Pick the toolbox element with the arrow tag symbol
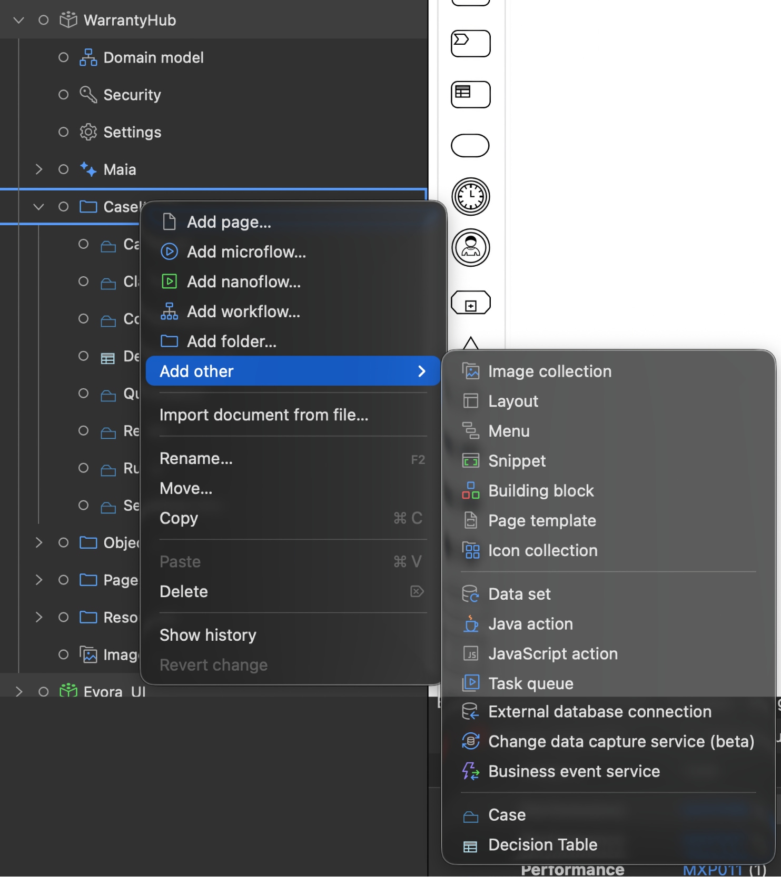781x877 pixels. tap(471, 43)
